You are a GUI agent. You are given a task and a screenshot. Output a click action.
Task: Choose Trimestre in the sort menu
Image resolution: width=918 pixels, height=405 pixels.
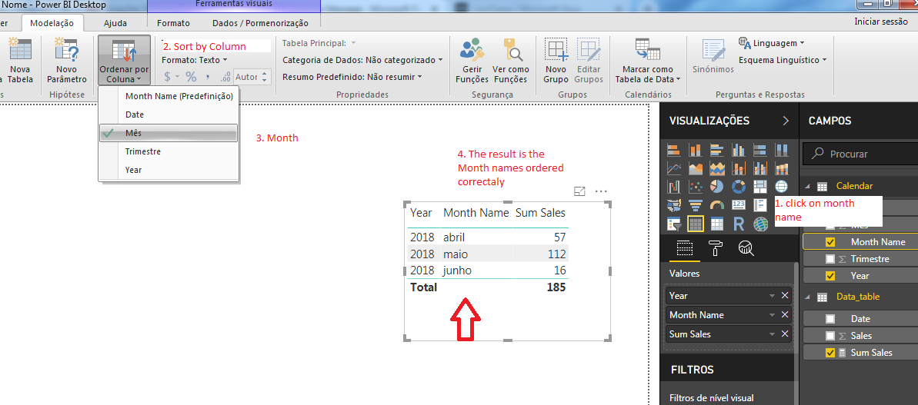[169, 151]
